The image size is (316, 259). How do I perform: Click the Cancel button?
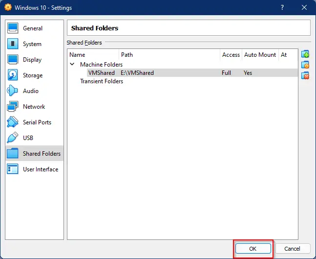[292, 249]
